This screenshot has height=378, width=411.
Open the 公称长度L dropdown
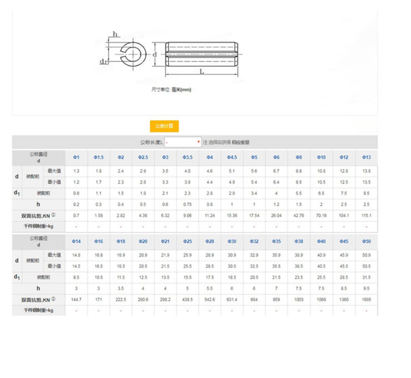[x=183, y=142]
